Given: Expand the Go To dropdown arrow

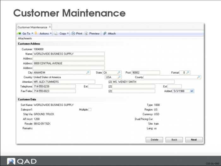Looking at the screenshot, I should 32,33.
